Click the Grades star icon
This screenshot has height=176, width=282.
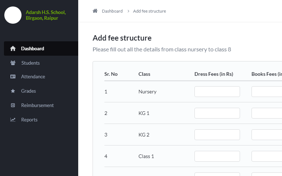pos(13,91)
